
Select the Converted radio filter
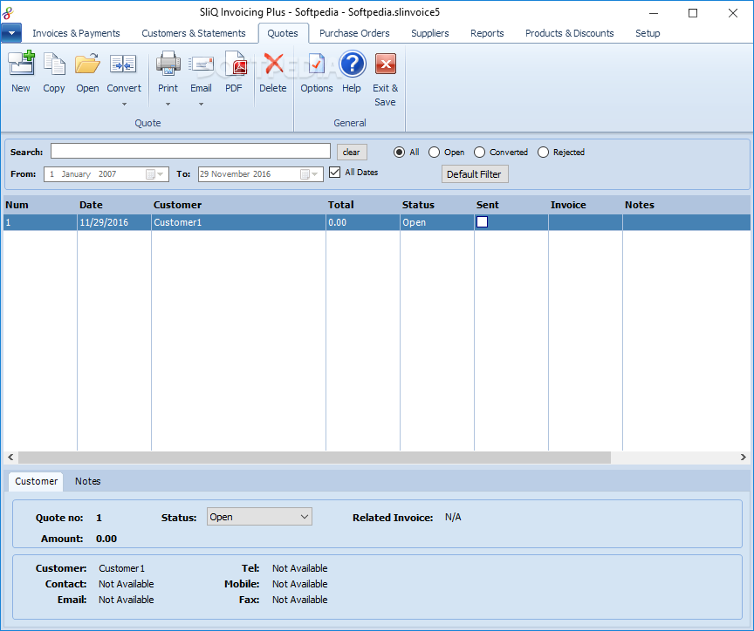480,153
